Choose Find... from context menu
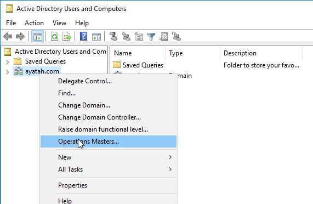The height and width of the screenshot is (204, 313). pos(109,93)
